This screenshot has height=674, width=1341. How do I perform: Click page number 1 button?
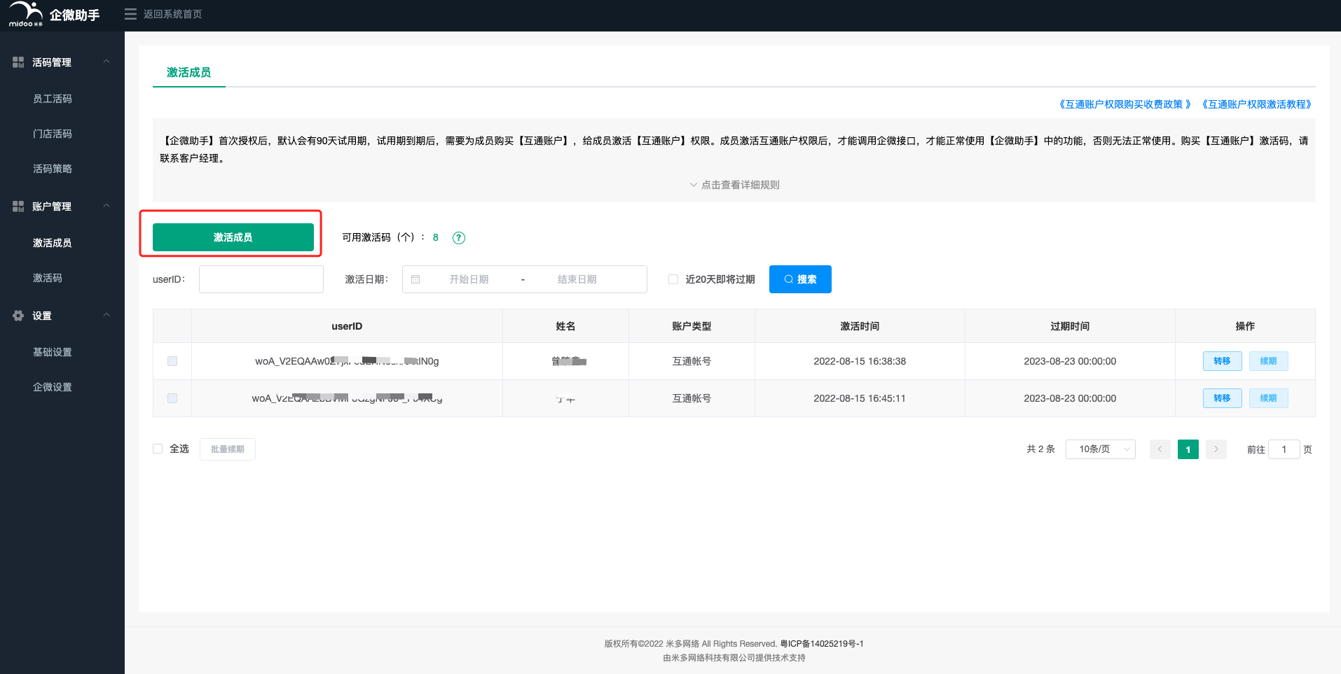point(1188,449)
